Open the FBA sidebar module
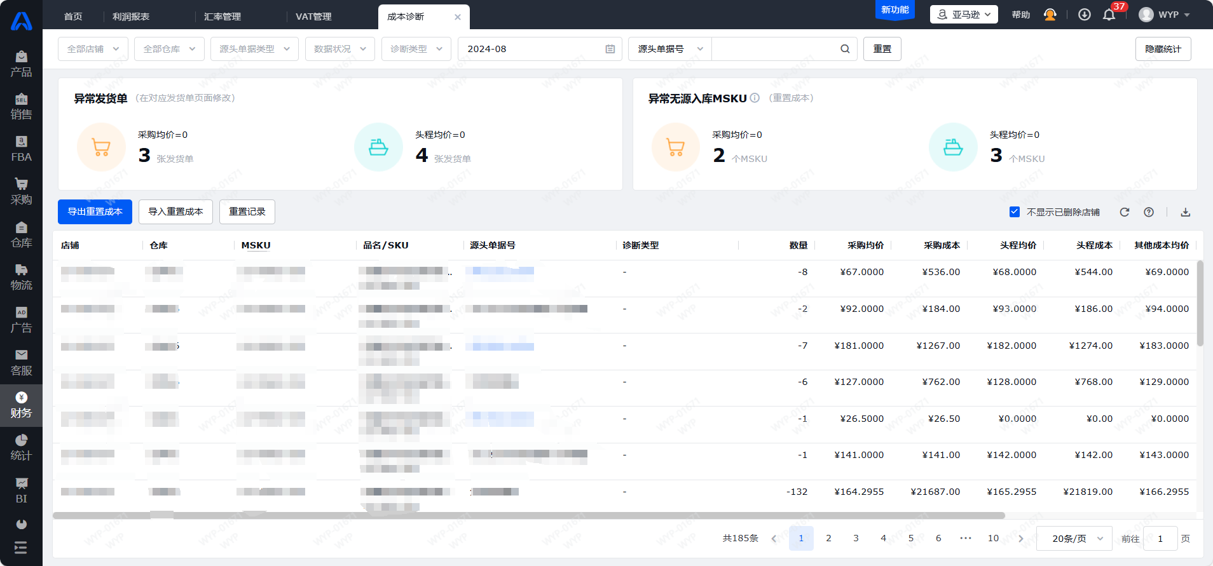 pos(21,149)
